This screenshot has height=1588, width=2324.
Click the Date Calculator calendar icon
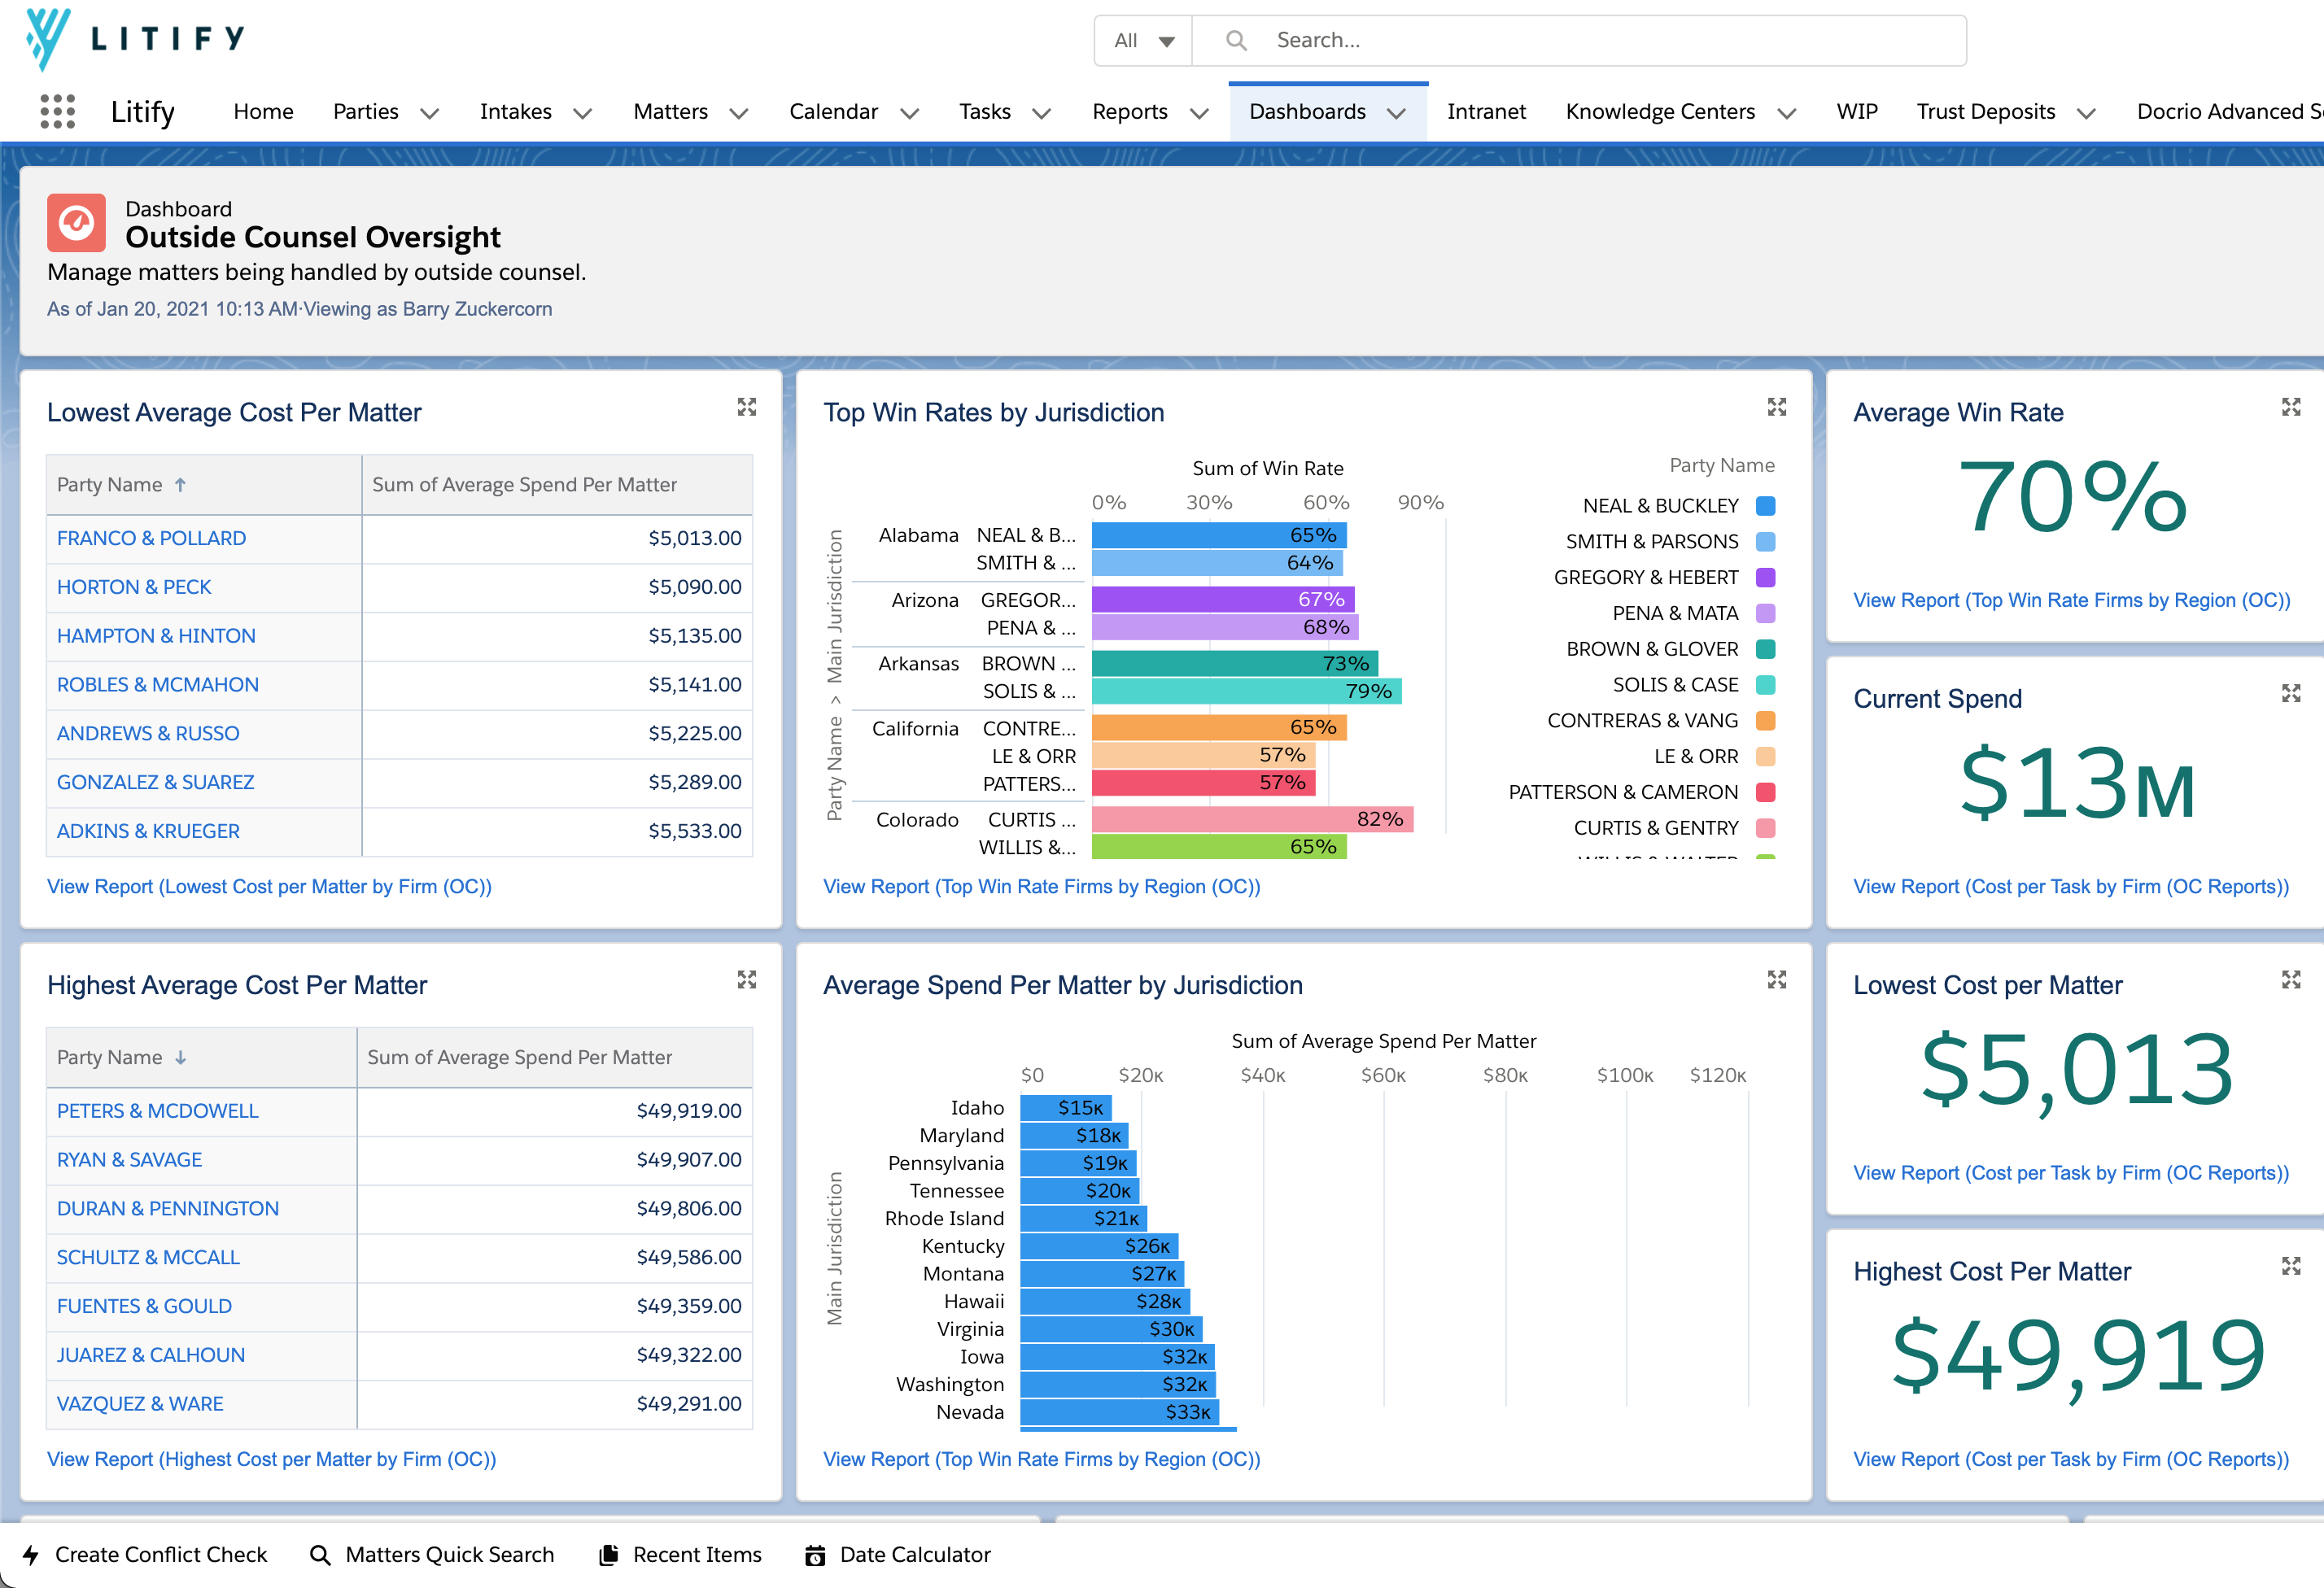(x=816, y=1555)
